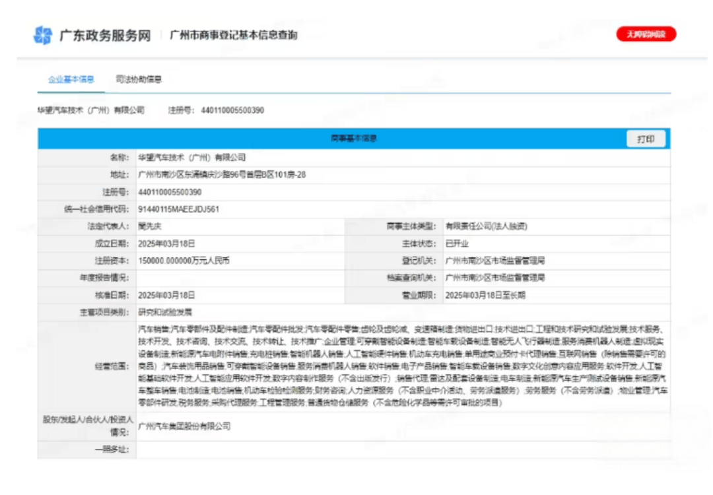Select 有限责任公司(法人独资) entity type value
The height and width of the screenshot is (495, 713).
point(486,226)
